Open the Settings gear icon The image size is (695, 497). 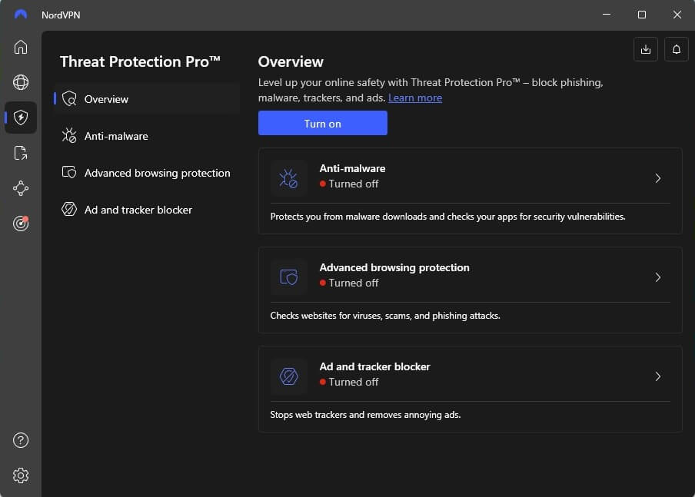(x=21, y=475)
